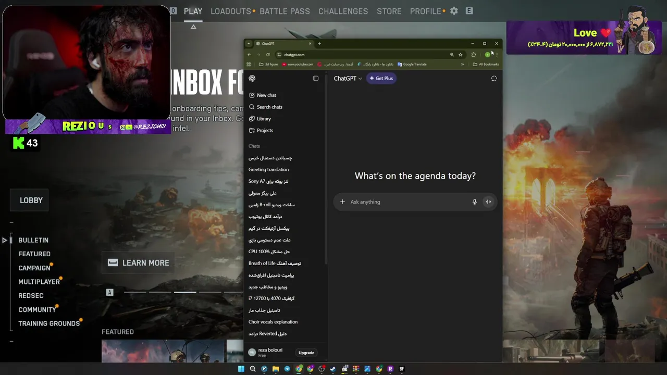Click the Library icon in sidebar
The width and height of the screenshot is (667, 375).
(252, 119)
